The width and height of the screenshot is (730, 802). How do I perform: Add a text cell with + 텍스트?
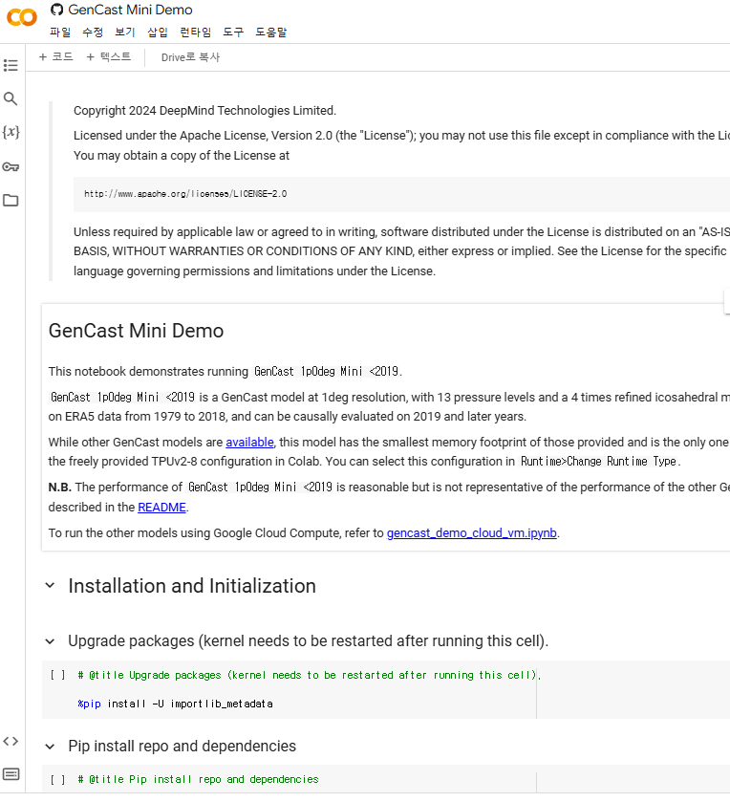click(109, 56)
